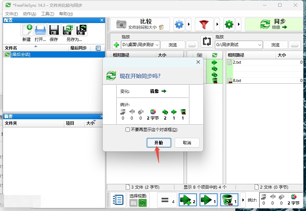The image size is (306, 211).
Task: Click the 打开 open configuration icon
Action: pos(40,30)
